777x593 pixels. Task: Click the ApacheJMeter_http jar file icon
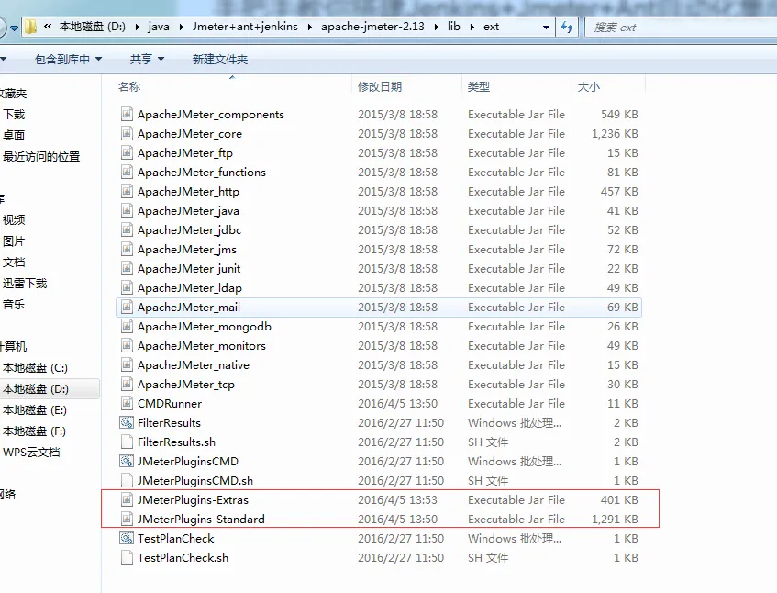pos(127,191)
